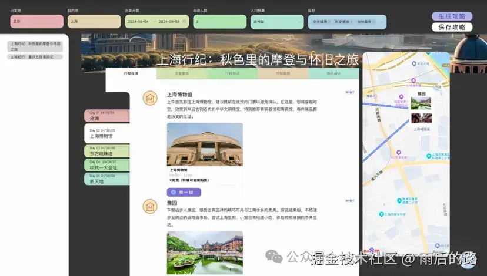Image resolution: width=487 pixels, height=276 pixels.
Task: Remove the 历史遗迹 preference tag
Action: pos(351,22)
